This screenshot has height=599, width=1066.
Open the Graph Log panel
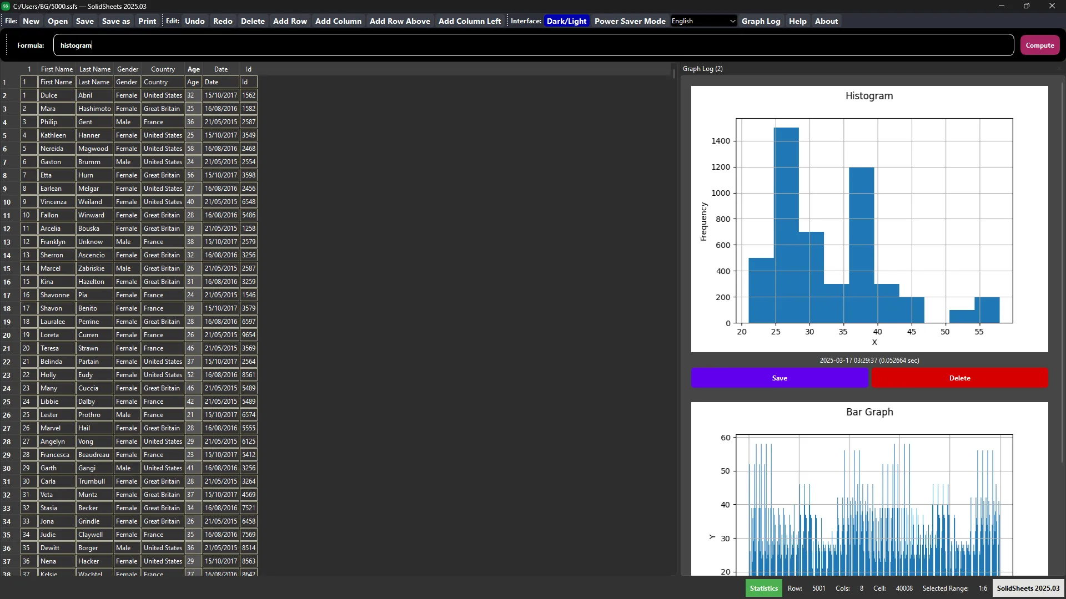pyautogui.click(x=761, y=21)
